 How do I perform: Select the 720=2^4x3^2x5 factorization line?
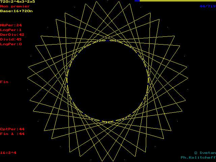tap(17, 2)
